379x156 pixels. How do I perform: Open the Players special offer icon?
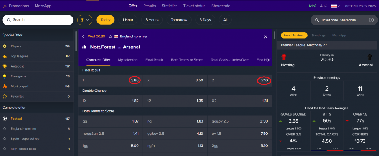pos(5,46)
